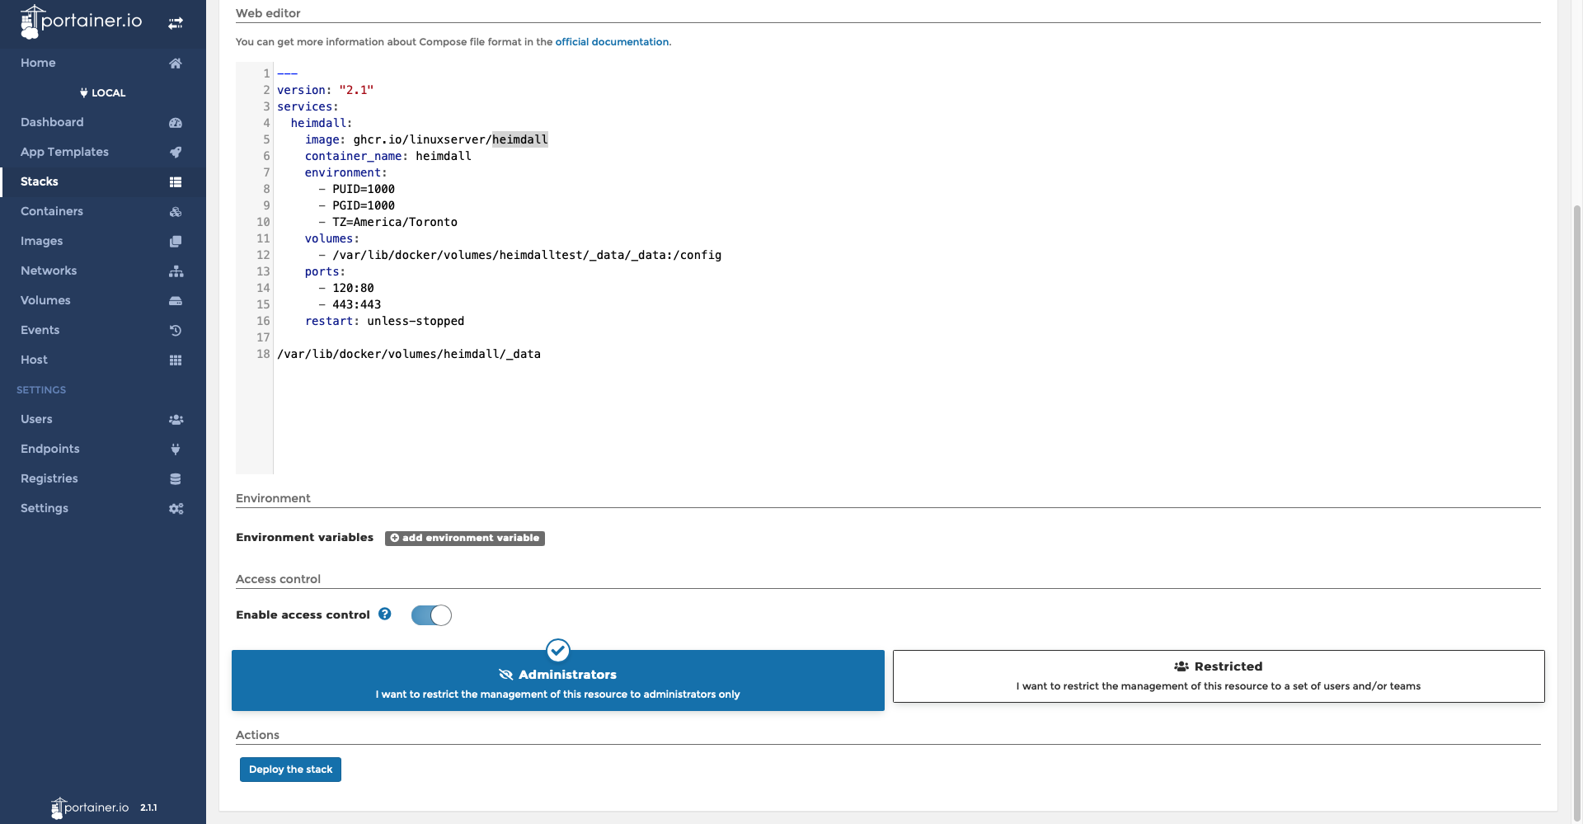The width and height of the screenshot is (1583, 824).
Task: Click the line 12 volumes path text
Action: [527, 255]
